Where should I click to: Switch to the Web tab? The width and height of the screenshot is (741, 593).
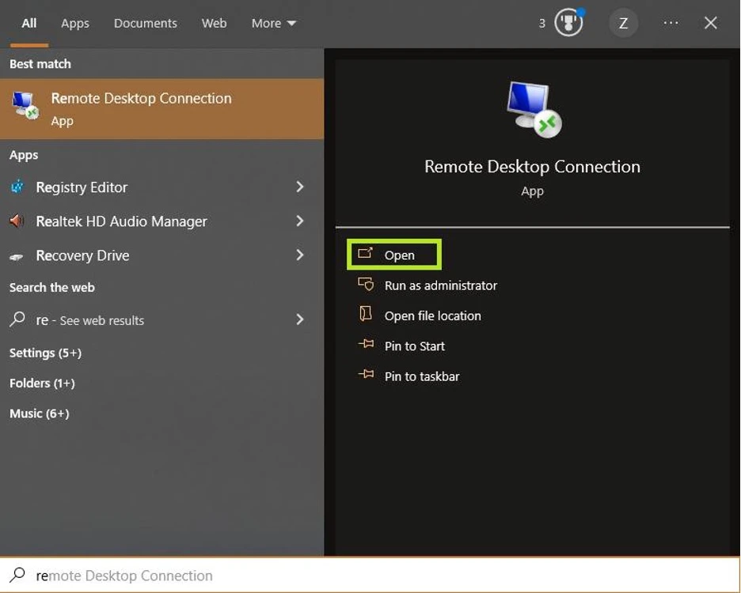click(214, 23)
